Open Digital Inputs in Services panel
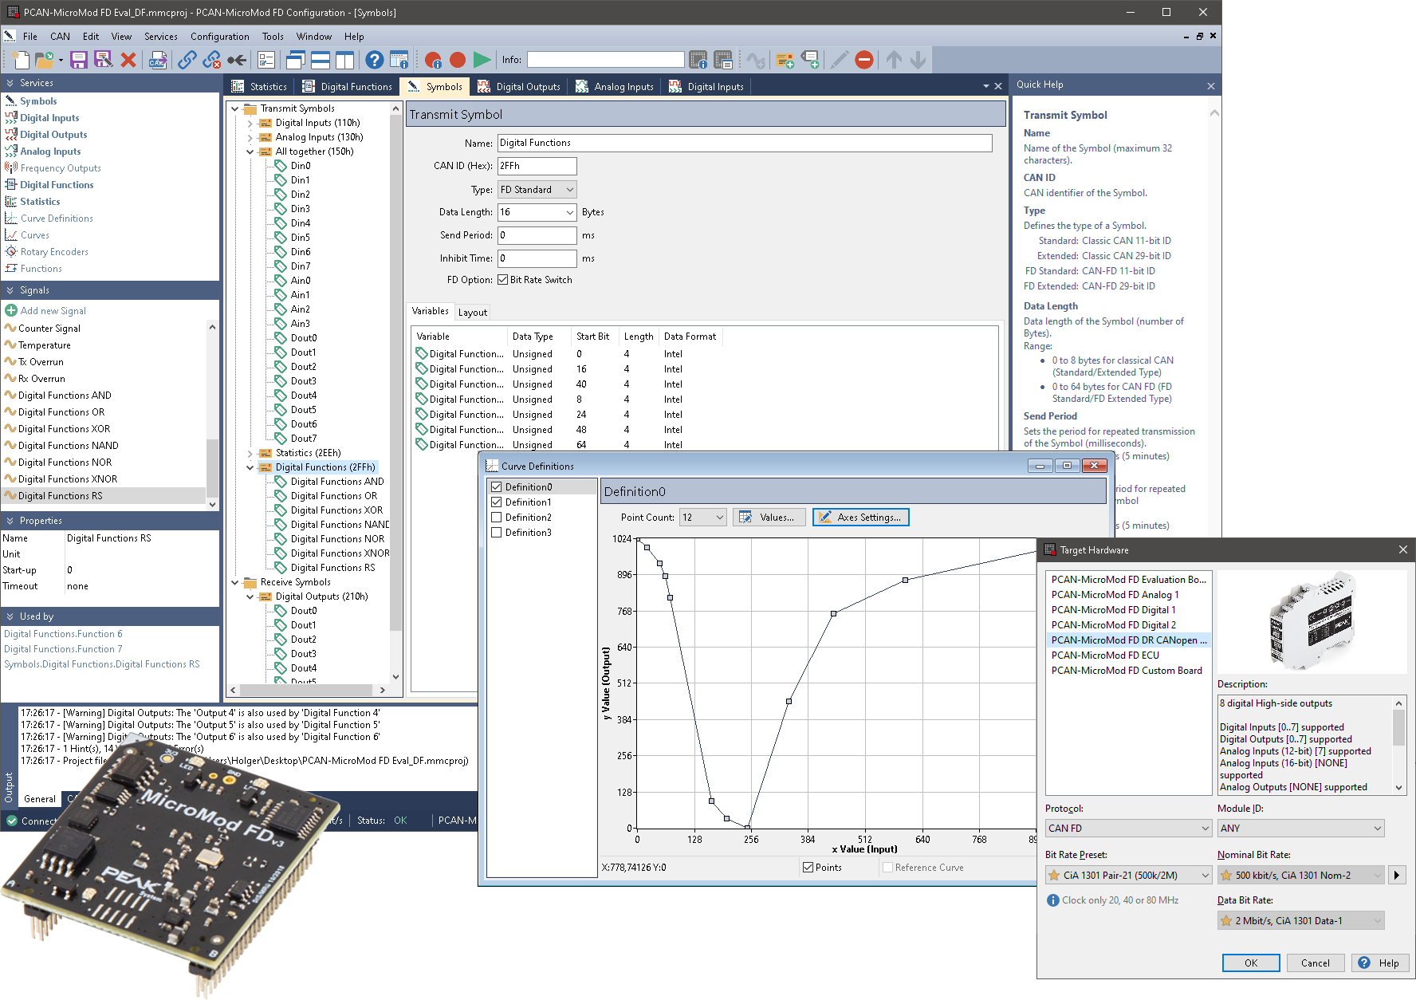 coord(49,118)
